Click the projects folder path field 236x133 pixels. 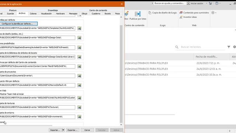click(38, 76)
